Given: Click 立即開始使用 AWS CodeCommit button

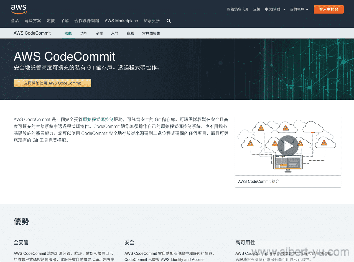Looking at the screenshot, I should point(52,83).
